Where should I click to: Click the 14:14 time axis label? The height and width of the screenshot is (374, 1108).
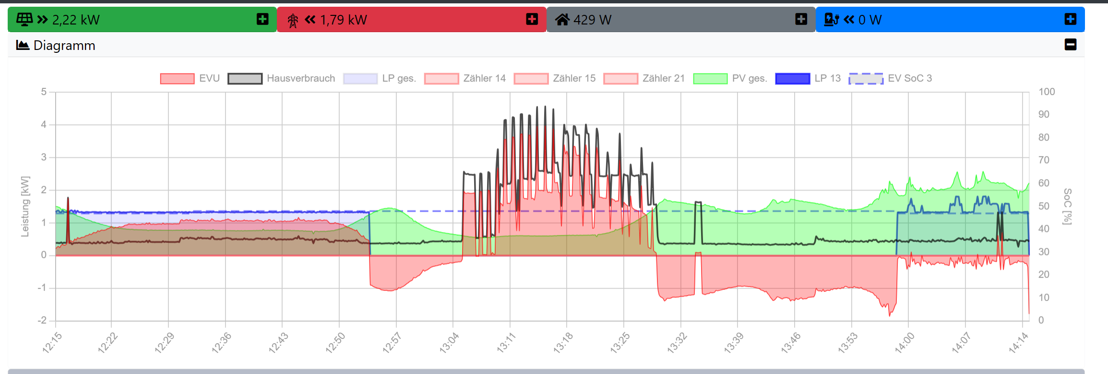1018,343
